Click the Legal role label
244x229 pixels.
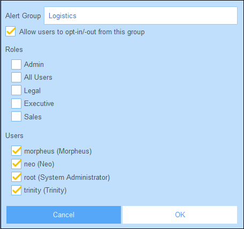click(32, 91)
